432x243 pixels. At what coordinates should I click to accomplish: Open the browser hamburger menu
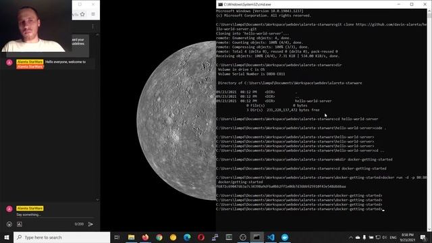[x=93, y=14]
